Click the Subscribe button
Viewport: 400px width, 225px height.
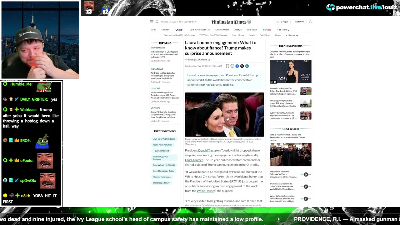coord(299,22)
